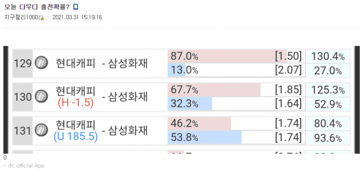This screenshot has width=364, height=180.
Task: Click the H -1.5 handicap label
Action: click(76, 103)
